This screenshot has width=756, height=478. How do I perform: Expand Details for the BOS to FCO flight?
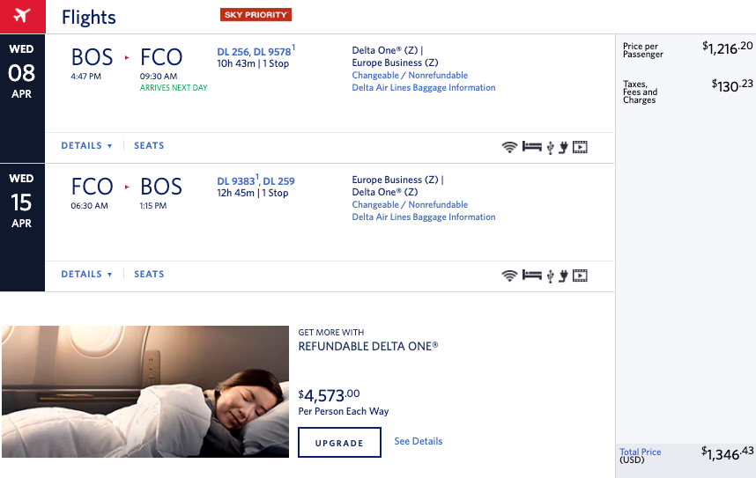click(86, 146)
